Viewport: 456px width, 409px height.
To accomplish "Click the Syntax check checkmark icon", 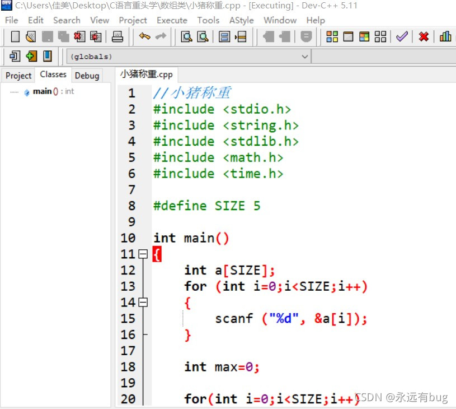I will click(402, 37).
